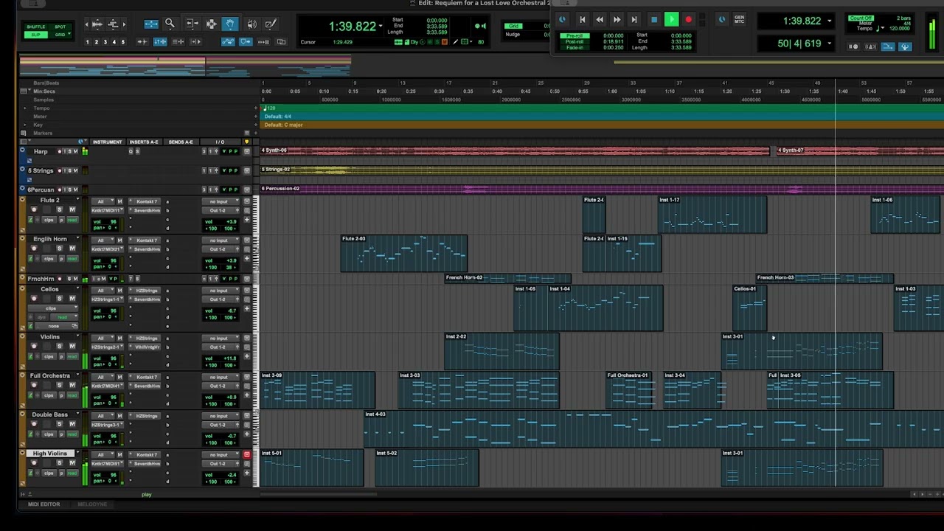
Task: Click the Return to Zero transport button
Action: [583, 20]
